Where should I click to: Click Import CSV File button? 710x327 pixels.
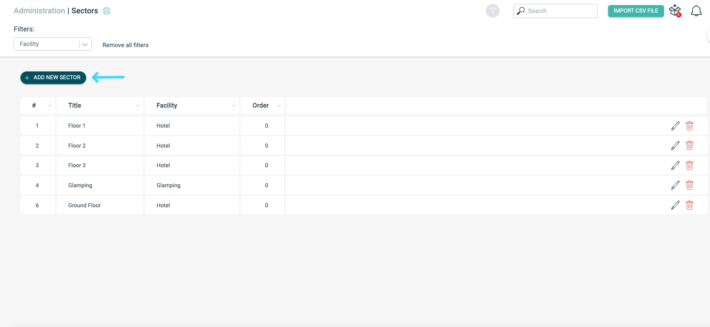(x=636, y=11)
